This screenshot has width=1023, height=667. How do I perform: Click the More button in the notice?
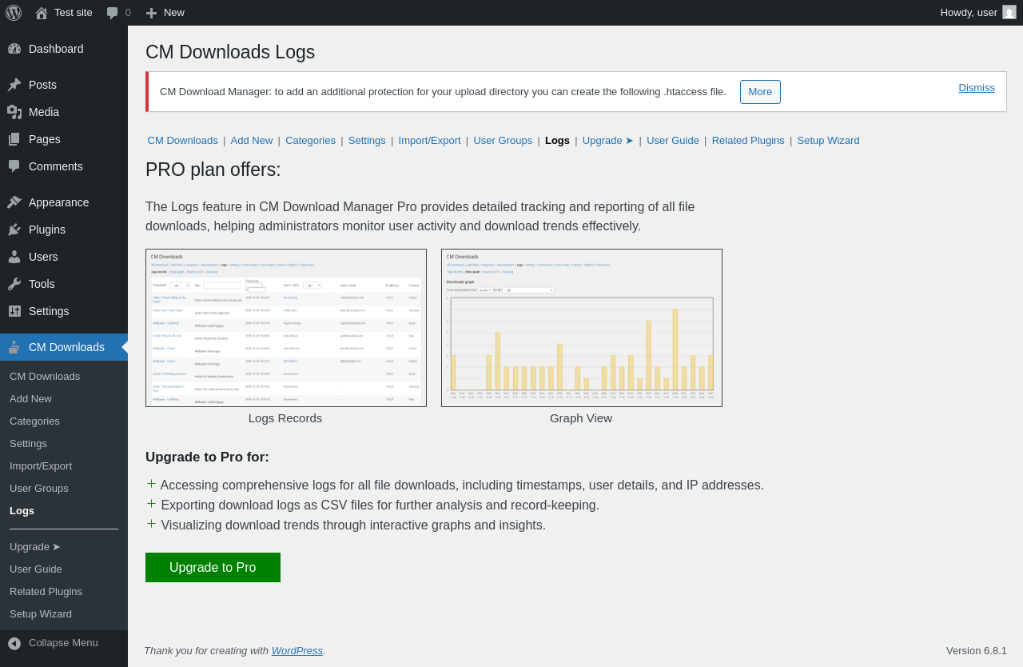point(760,92)
